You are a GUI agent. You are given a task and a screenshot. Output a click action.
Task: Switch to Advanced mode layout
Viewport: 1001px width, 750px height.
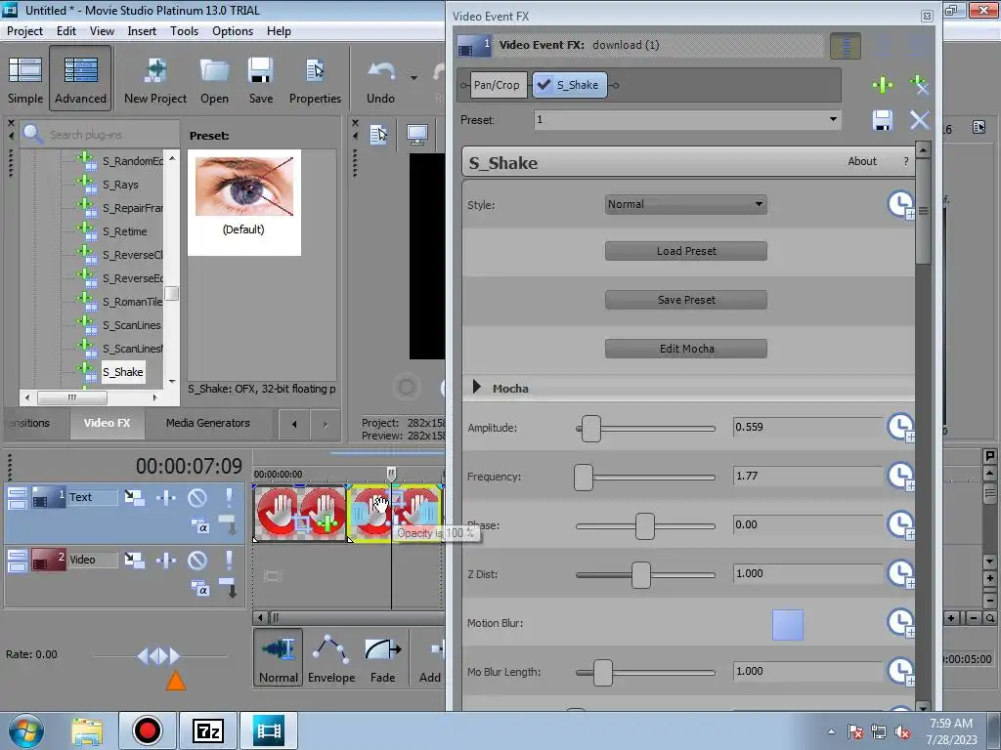[80, 80]
